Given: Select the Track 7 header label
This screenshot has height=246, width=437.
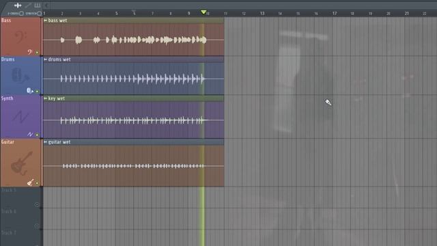Looking at the screenshot, I should [x=9, y=232].
